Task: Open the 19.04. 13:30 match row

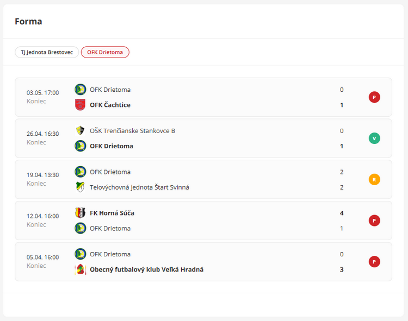Action: tap(203, 179)
